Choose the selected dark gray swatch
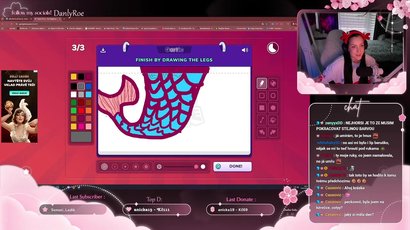Image resolution: width=410 pixels, height=230 pixels. 81,86
